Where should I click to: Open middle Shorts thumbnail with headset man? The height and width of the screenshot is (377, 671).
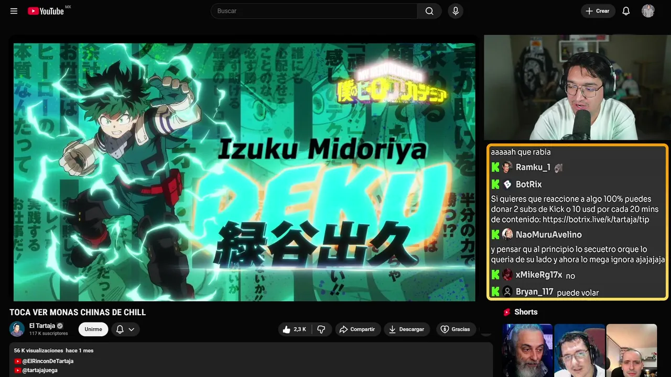579,350
